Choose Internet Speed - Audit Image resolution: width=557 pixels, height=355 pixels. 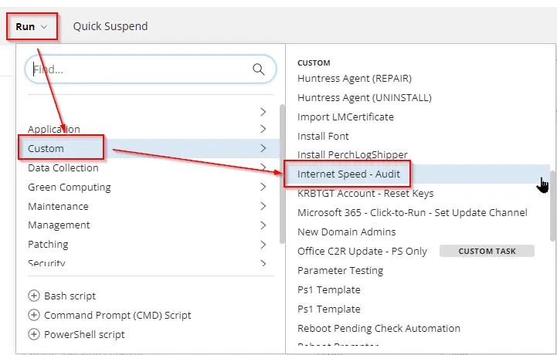pyautogui.click(x=348, y=174)
